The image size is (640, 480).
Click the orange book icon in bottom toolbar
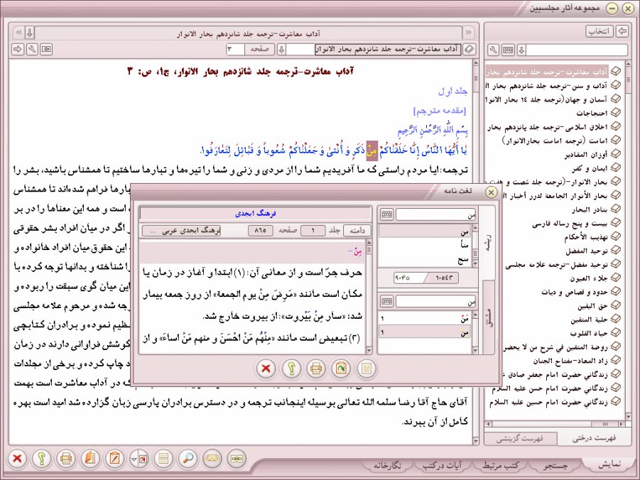tap(90, 459)
